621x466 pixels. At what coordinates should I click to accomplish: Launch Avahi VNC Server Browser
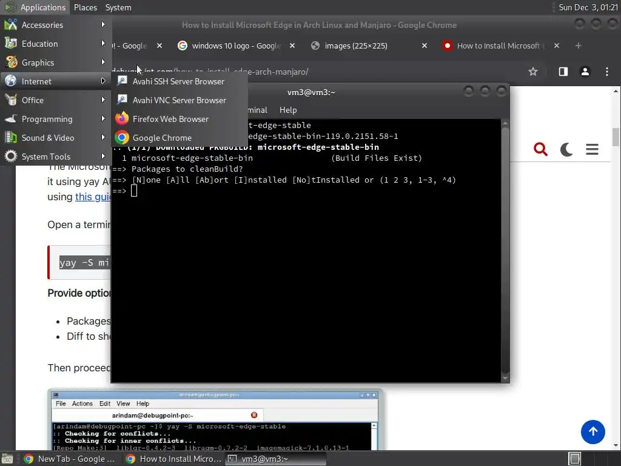coord(180,100)
